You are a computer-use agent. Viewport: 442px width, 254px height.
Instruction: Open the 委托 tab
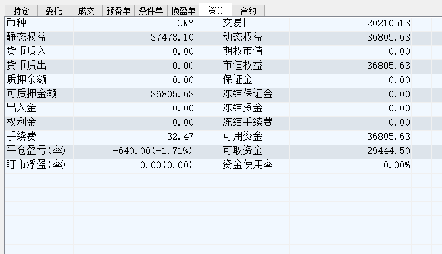[53, 11]
